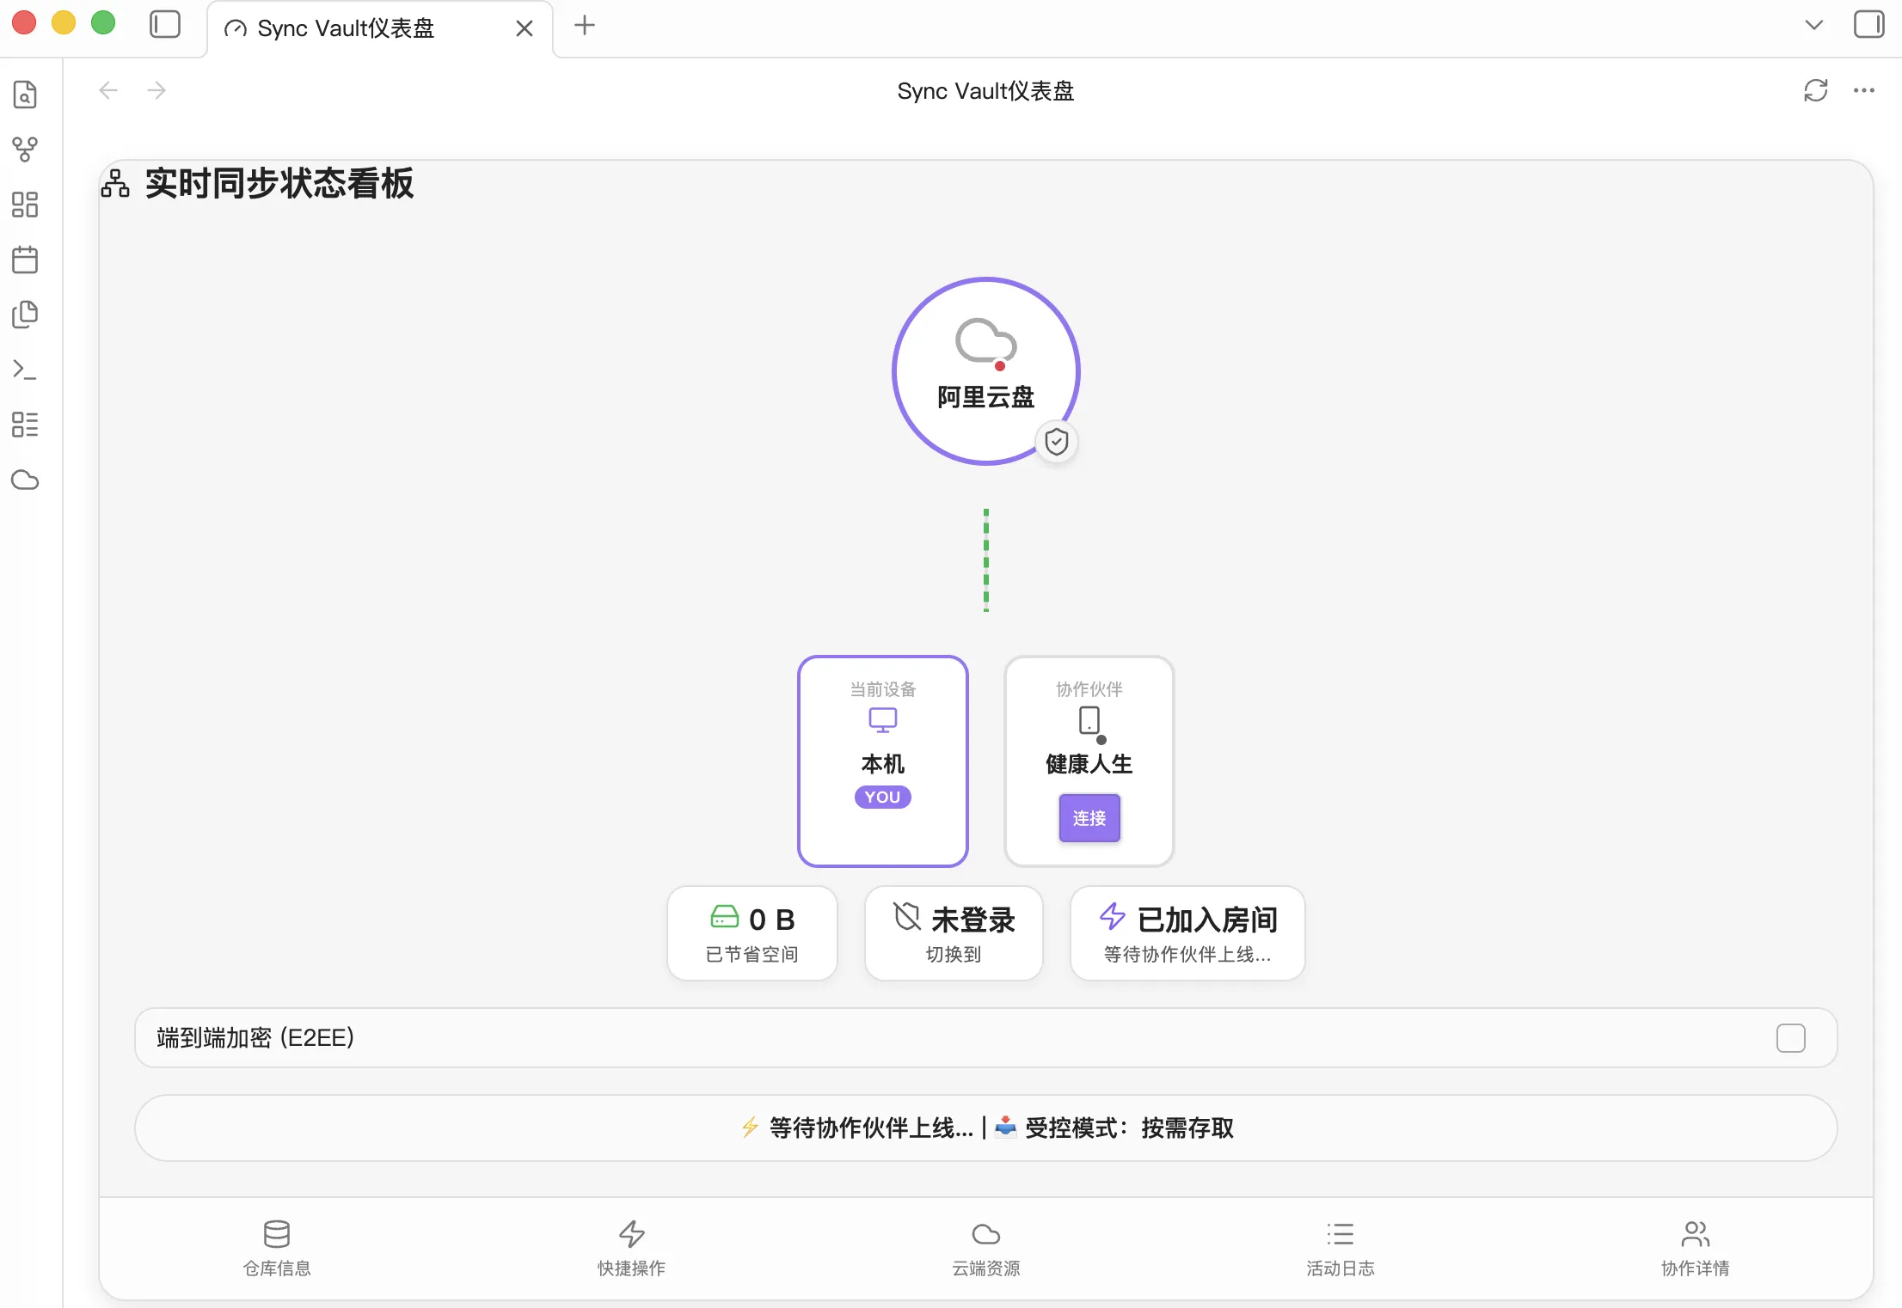Click the Sync Vault仪表盘 page title
The width and height of the screenshot is (1902, 1308).
[x=985, y=91]
